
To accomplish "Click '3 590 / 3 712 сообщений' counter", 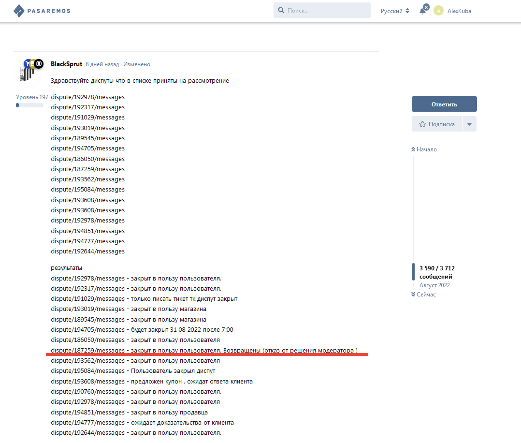I will point(437,272).
